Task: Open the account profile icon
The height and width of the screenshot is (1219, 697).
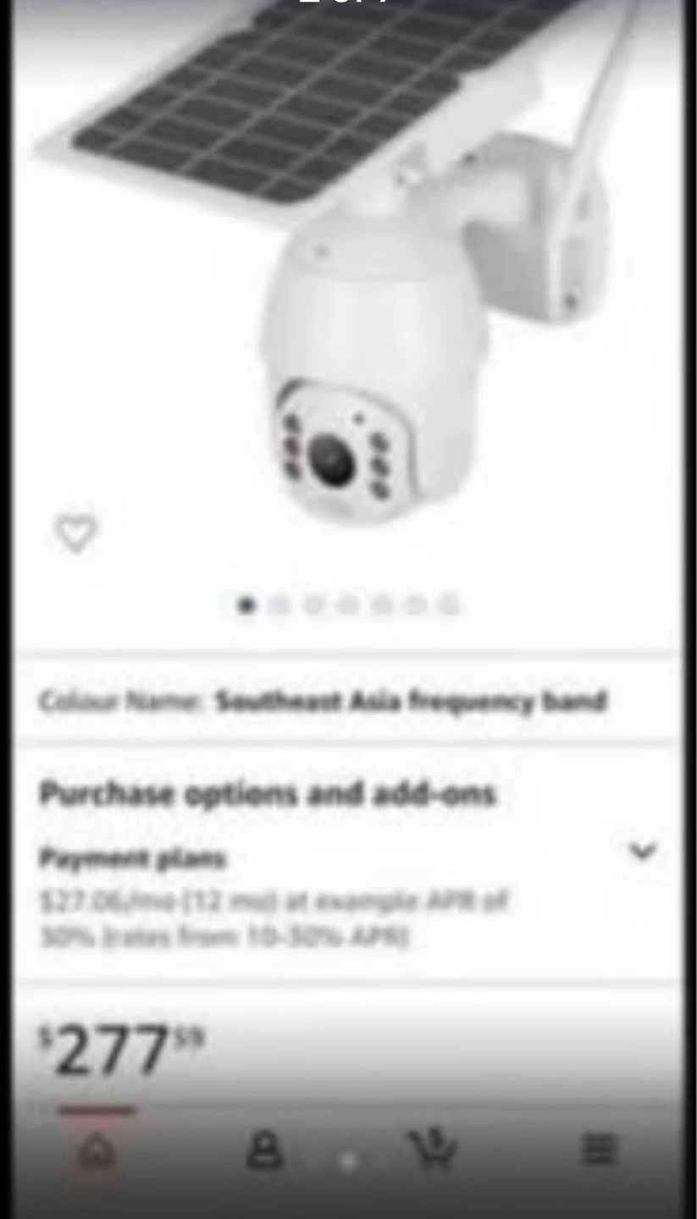Action: (264, 1151)
